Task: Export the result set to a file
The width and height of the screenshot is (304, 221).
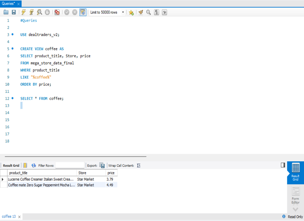Action: pos(102,165)
